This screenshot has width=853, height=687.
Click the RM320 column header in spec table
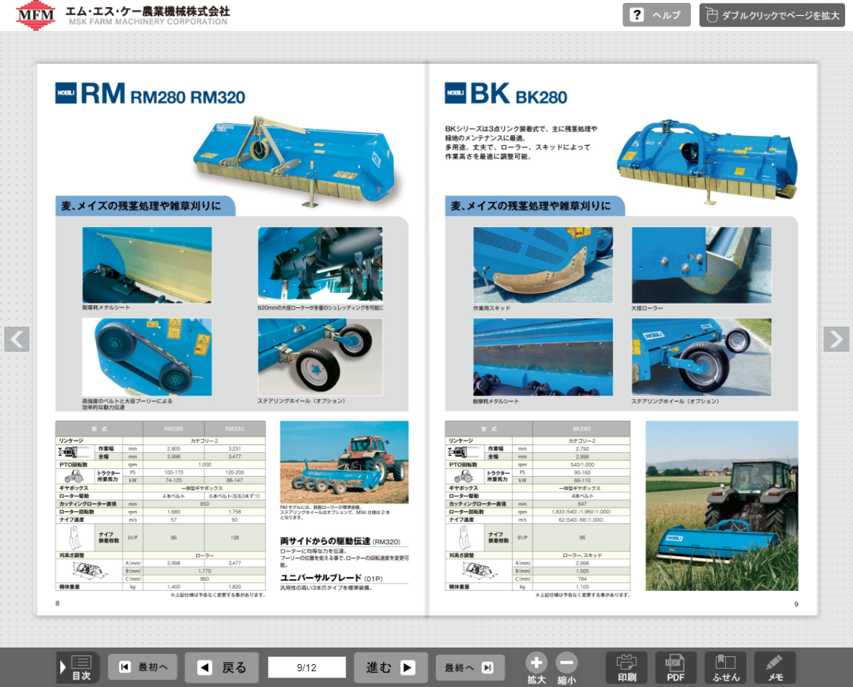235,429
